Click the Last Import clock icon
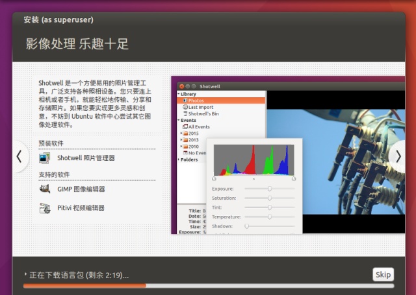The width and height of the screenshot is (416, 295). coord(185,107)
